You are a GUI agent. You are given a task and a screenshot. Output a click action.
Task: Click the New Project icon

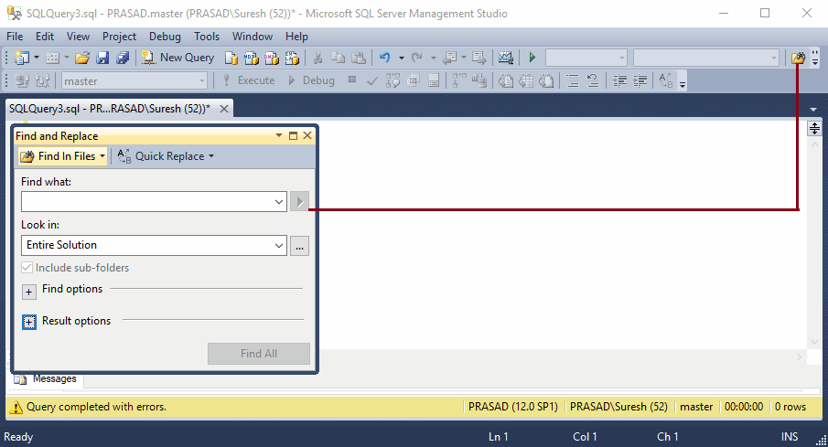(22, 58)
